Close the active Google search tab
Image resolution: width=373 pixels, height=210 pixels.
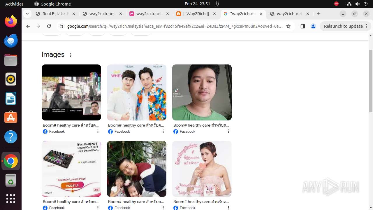261,14
